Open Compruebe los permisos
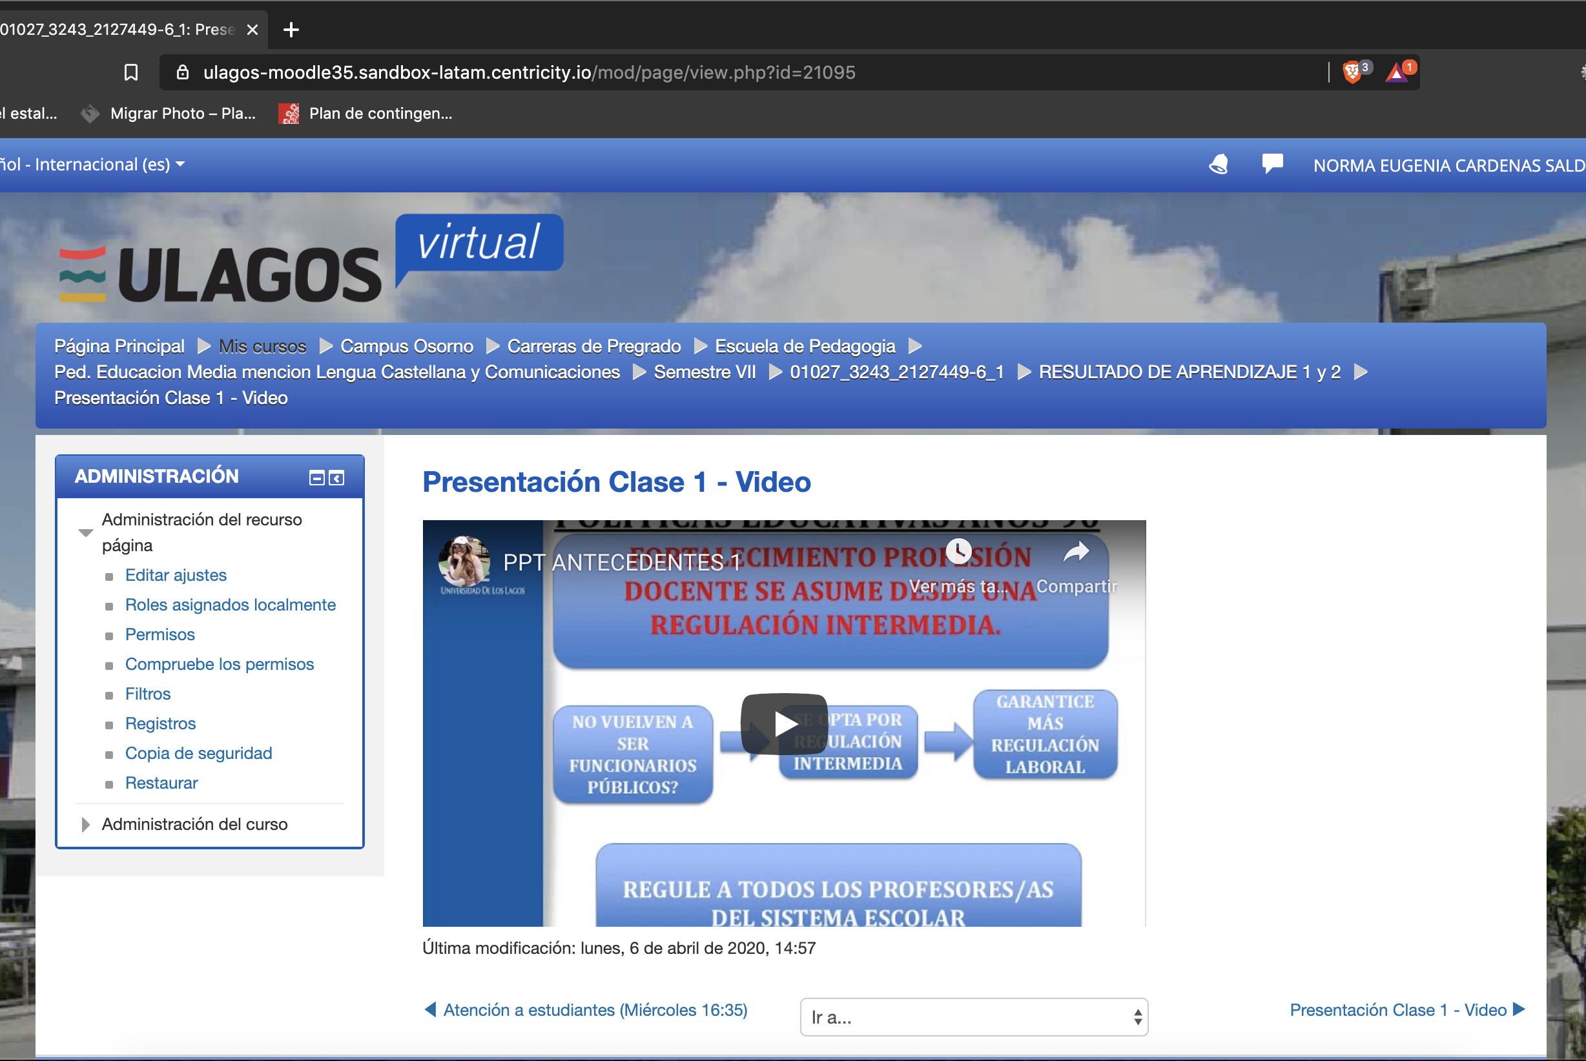The height and width of the screenshot is (1061, 1586). pos(220,665)
